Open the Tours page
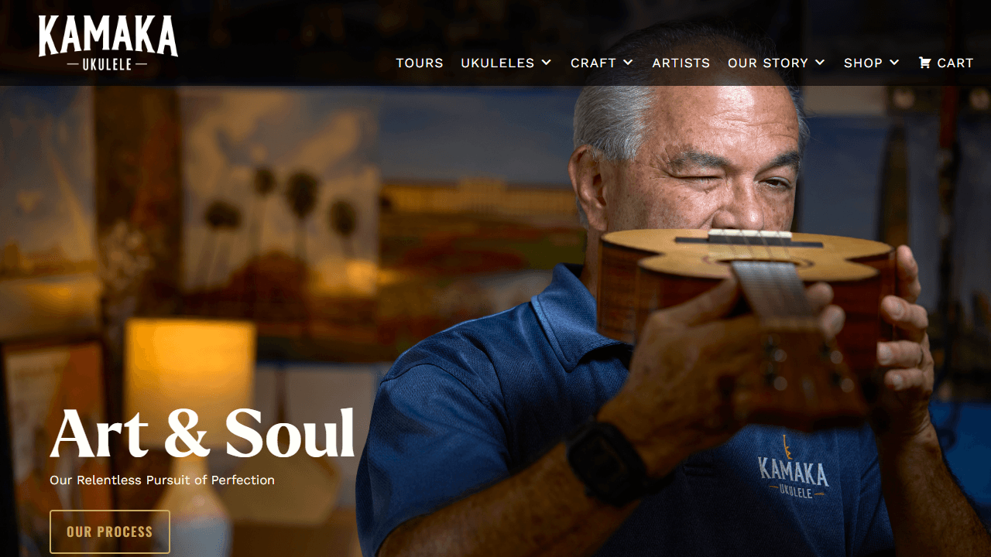Viewport: 991px width, 557px height. (420, 63)
